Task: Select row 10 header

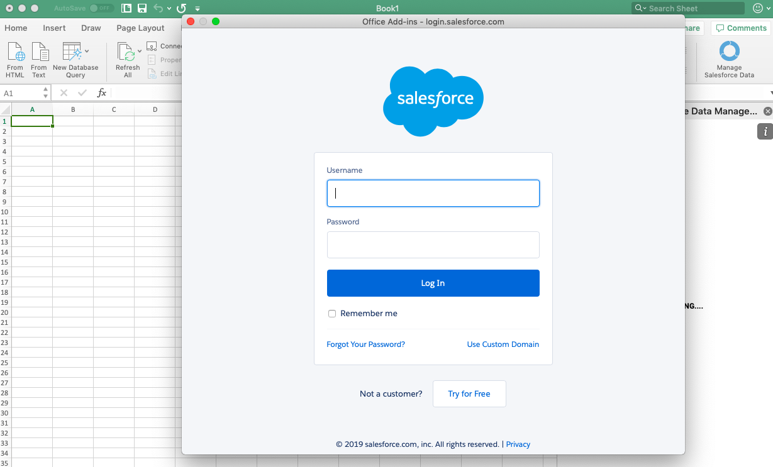Action: [5, 212]
